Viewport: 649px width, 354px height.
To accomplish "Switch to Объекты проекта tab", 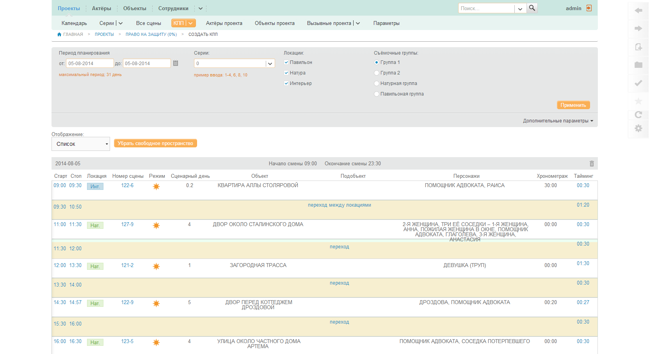I will [275, 23].
